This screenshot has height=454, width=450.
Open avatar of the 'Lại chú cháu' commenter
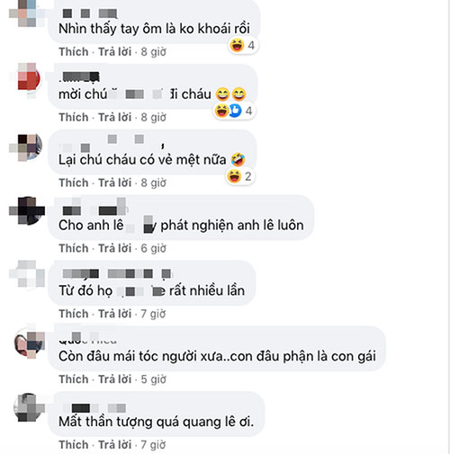coord(28,147)
